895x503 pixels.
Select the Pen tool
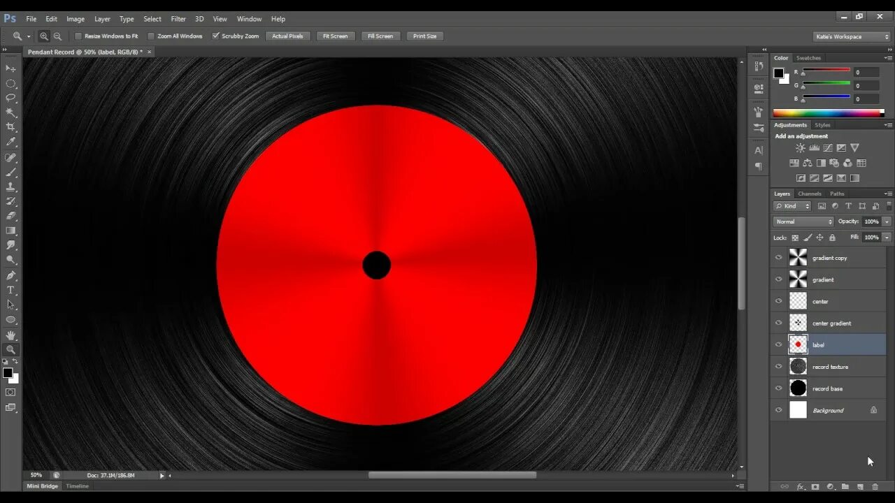pos(10,275)
